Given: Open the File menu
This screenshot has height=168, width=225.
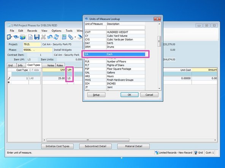Looking at the screenshot, I should pyautogui.click(x=12, y=31).
